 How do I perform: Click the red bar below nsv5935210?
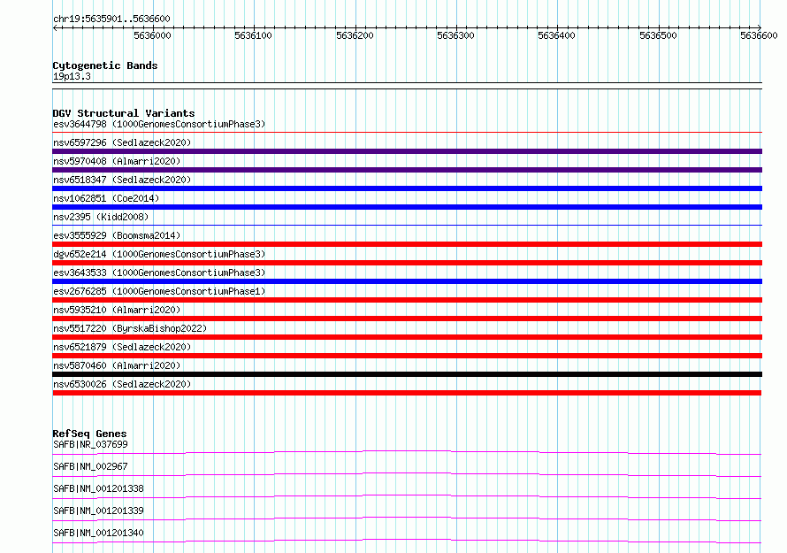407,319
